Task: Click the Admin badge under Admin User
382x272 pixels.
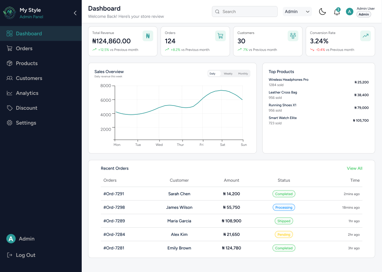Action: click(364, 15)
